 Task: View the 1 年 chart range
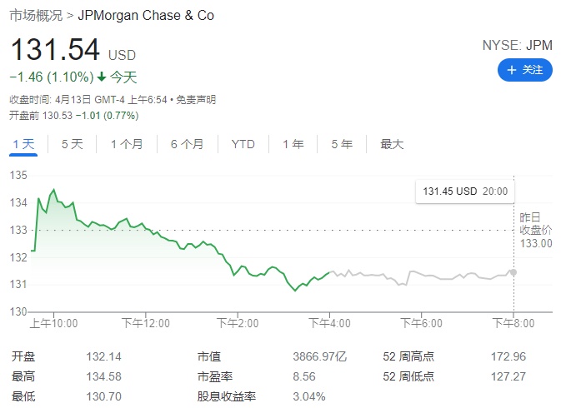tap(293, 144)
